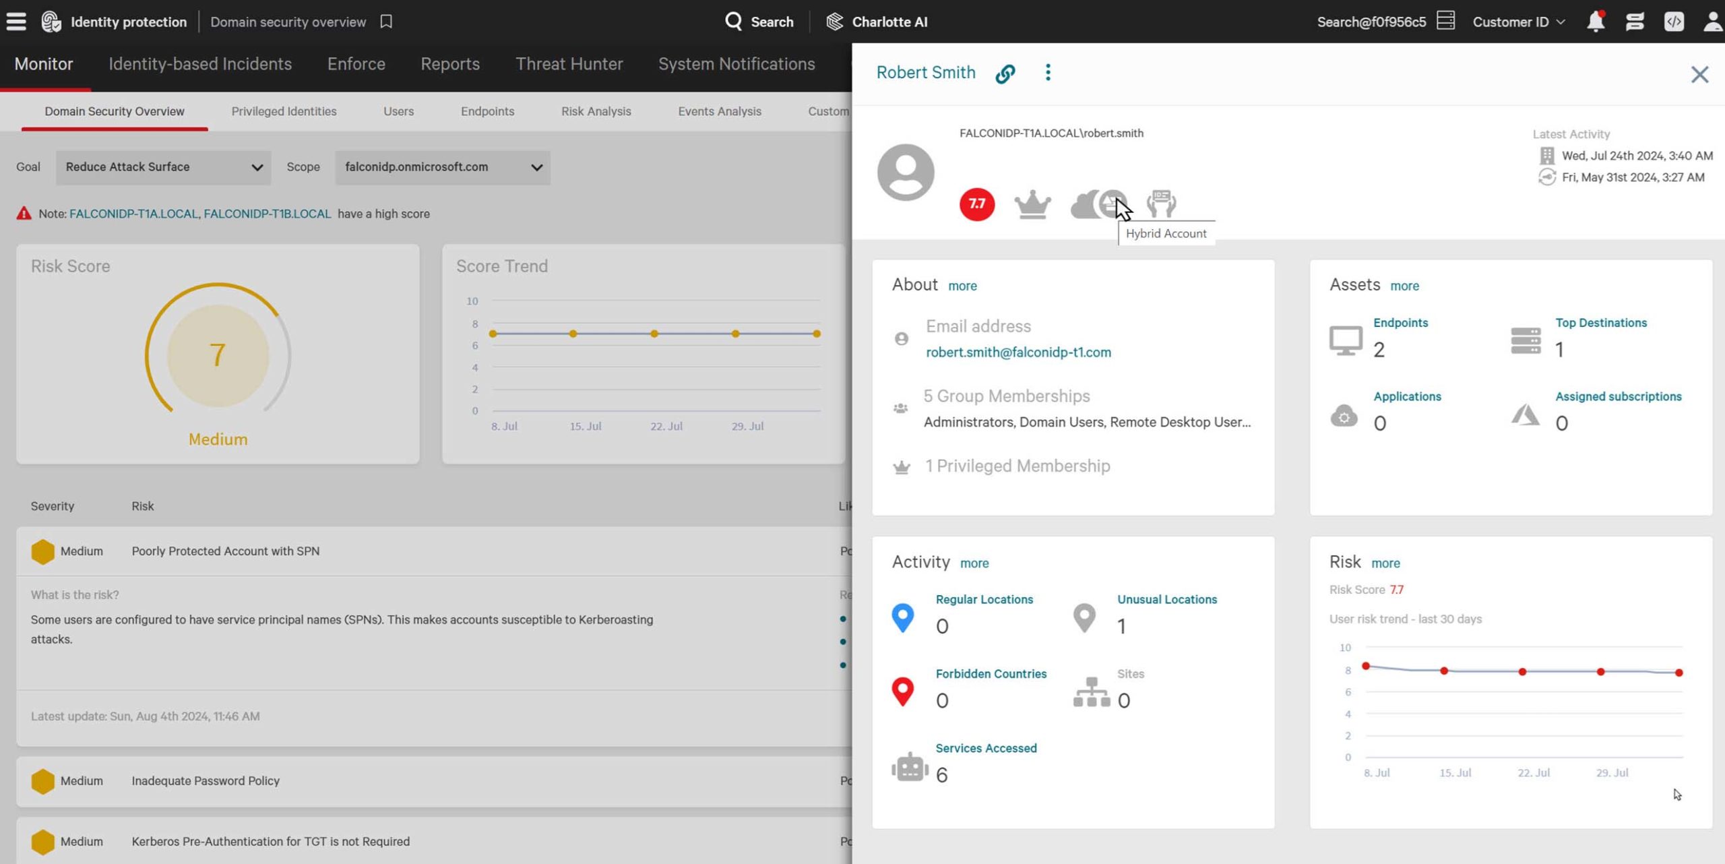The width and height of the screenshot is (1725, 864).
Task: Open the stacked messages icon in header
Action: pyautogui.click(x=1635, y=22)
